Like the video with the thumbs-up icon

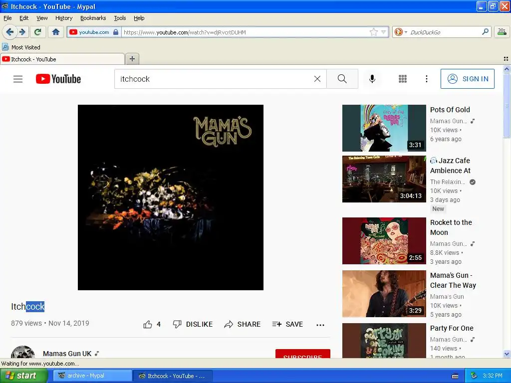(148, 324)
